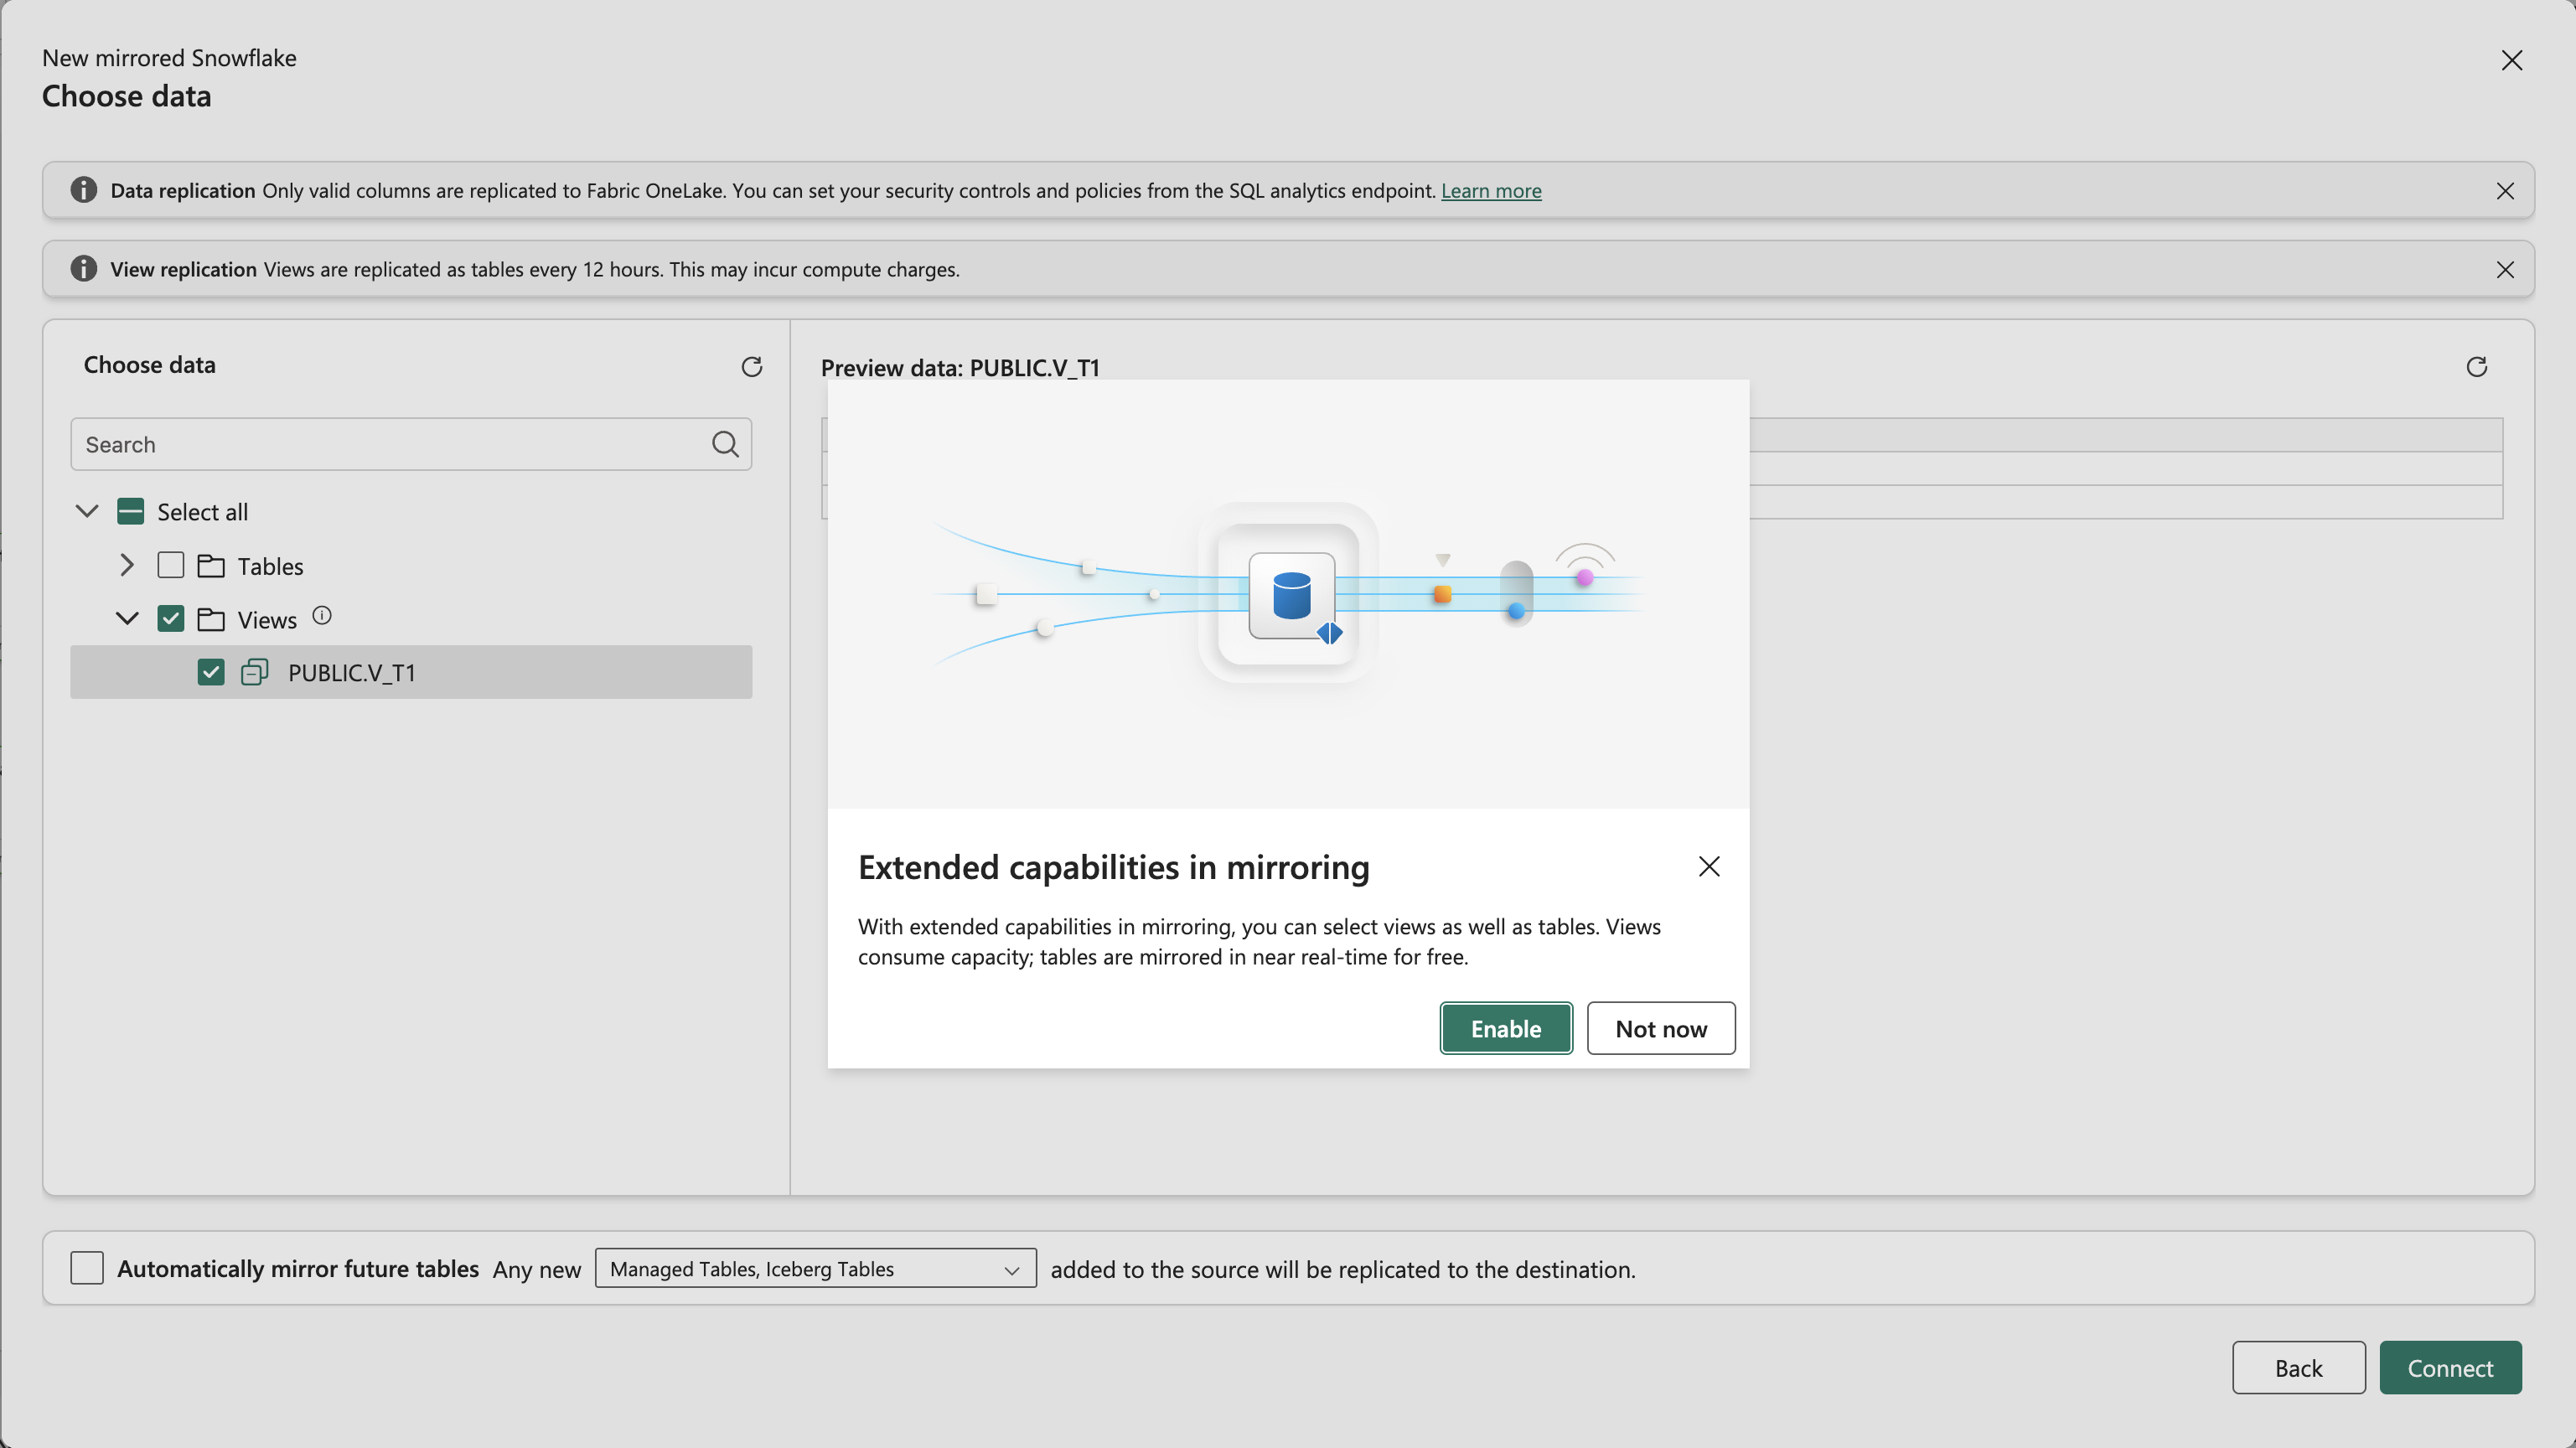Open Managed Tables, Iceberg Tables dropdown
The height and width of the screenshot is (1448, 2576).
point(814,1268)
